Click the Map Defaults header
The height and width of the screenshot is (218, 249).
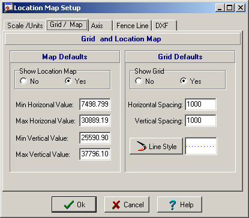(x=65, y=57)
